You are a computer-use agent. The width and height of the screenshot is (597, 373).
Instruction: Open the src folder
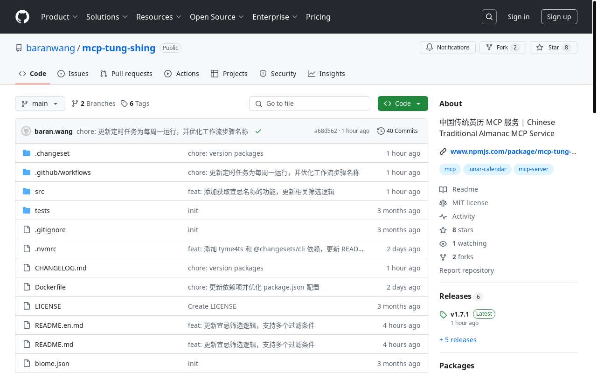pyautogui.click(x=40, y=192)
